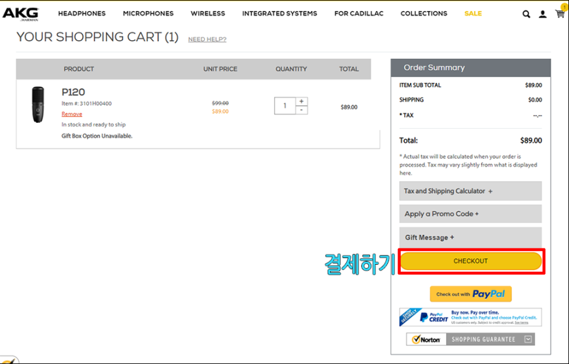Click the $89.00 sale unit price
This screenshot has width=569, height=364.
(x=220, y=111)
